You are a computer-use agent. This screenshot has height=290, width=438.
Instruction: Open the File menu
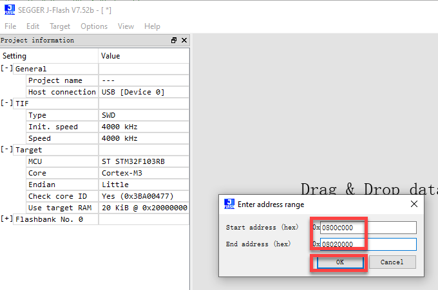(10, 26)
